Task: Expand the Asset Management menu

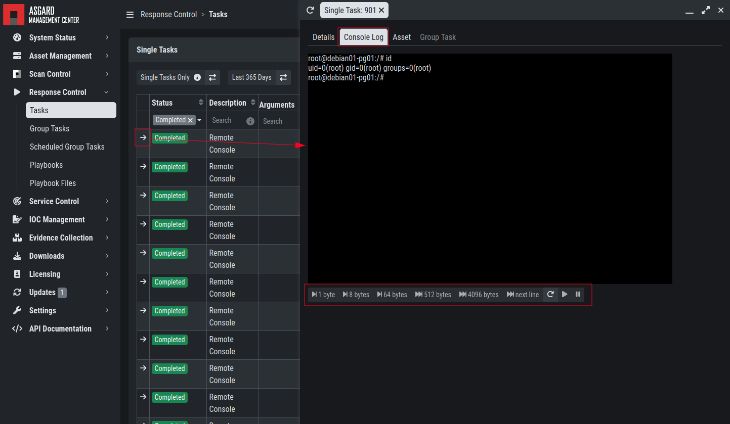Action: pyautogui.click(x=107, y=56)
